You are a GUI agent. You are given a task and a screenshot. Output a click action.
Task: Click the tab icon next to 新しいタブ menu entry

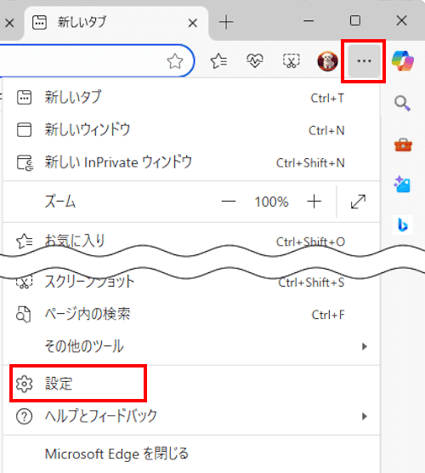[x=24, y=98]
